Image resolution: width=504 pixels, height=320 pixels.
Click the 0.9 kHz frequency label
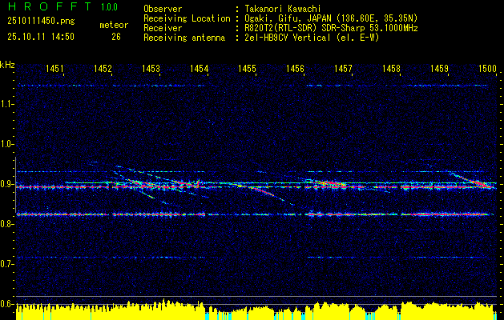(x=6, y=184)
